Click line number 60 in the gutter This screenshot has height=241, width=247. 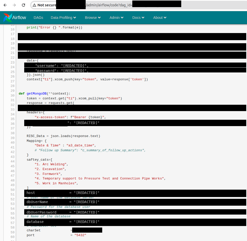[12, 237]
